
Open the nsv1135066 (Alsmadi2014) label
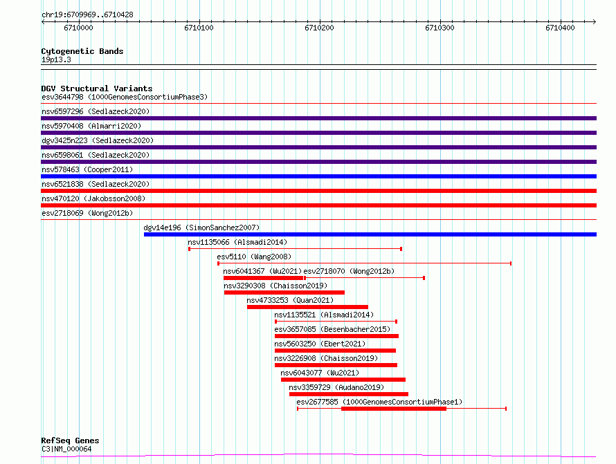237,242
